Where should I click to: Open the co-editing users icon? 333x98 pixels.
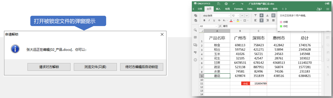point(319,9)
